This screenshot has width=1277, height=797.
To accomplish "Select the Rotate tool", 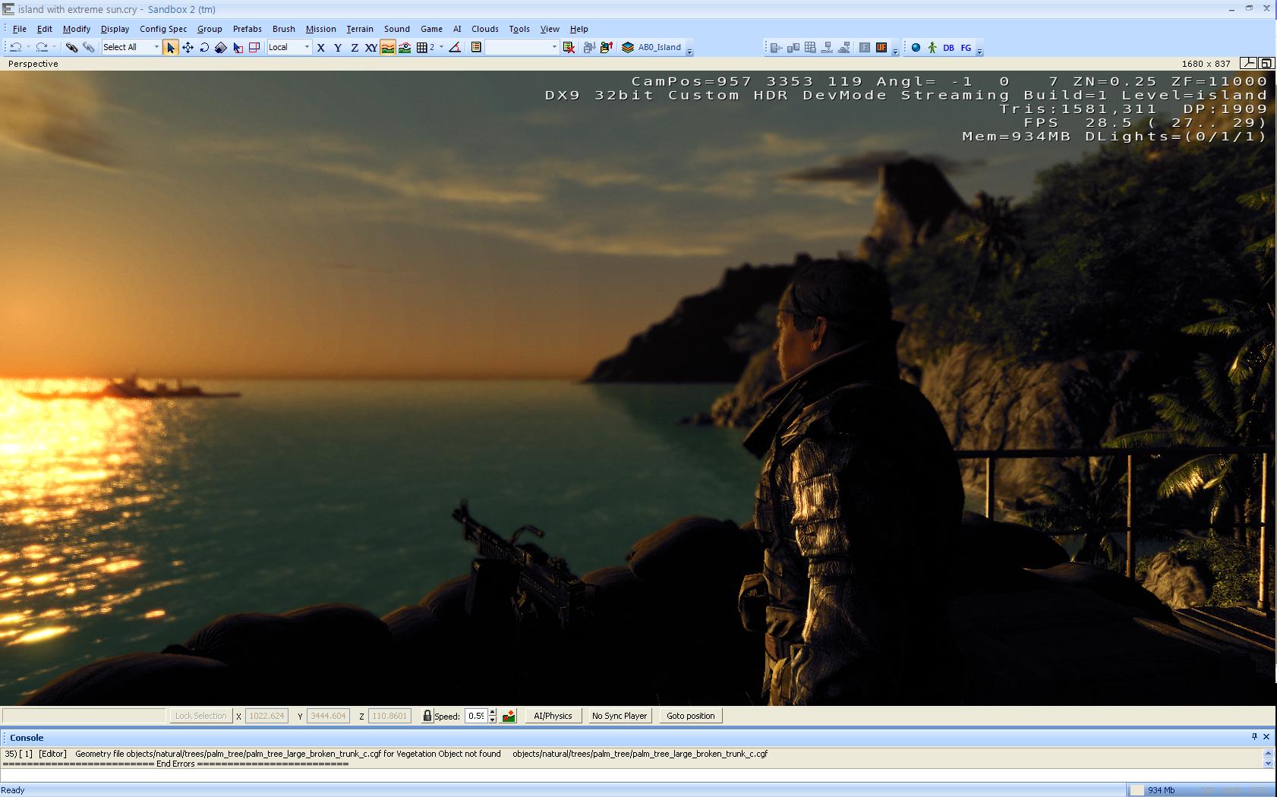I will (x=204, y=47).
